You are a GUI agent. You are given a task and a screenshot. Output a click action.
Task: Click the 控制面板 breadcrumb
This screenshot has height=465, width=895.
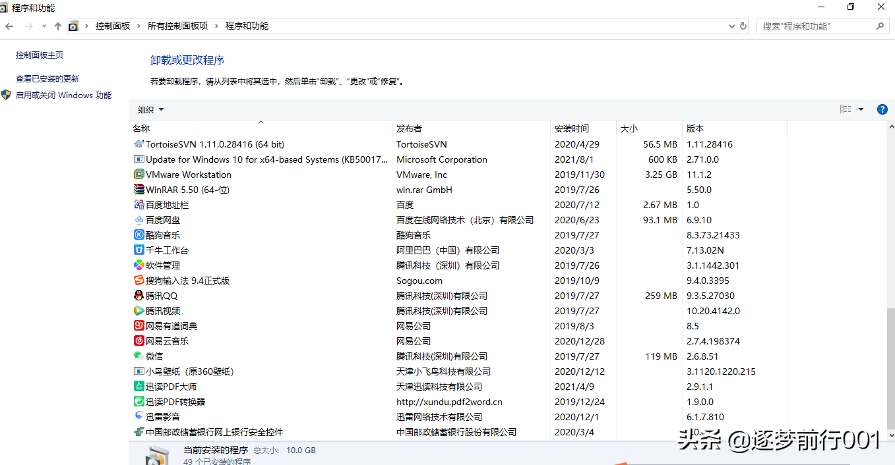(113, 26)
